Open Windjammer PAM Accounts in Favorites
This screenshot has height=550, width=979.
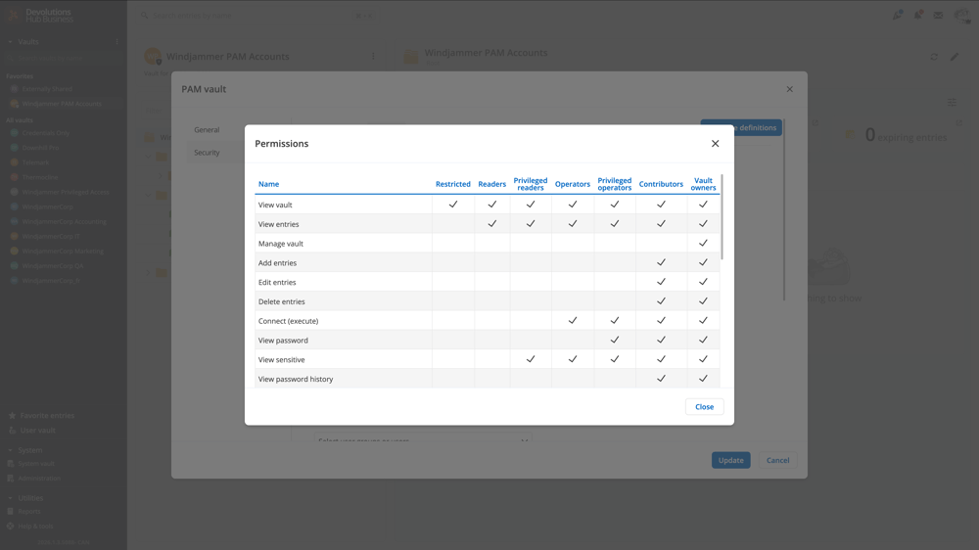coord(61,104)
